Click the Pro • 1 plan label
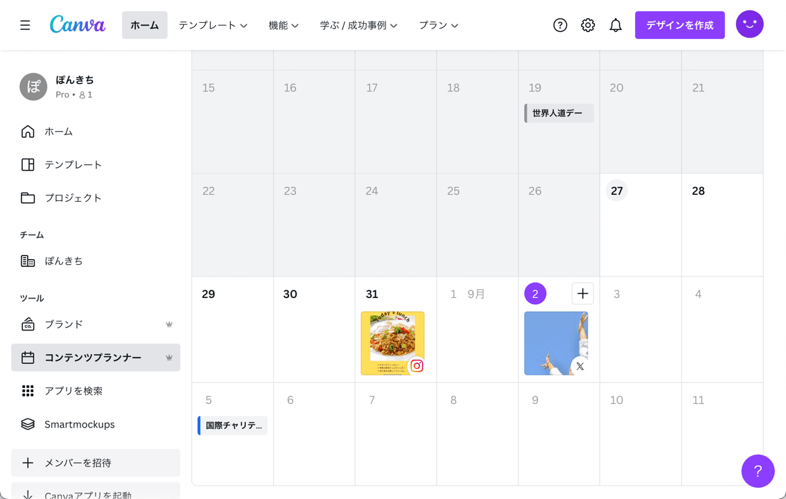Screen dimensions: 786x499 point(73,95)
